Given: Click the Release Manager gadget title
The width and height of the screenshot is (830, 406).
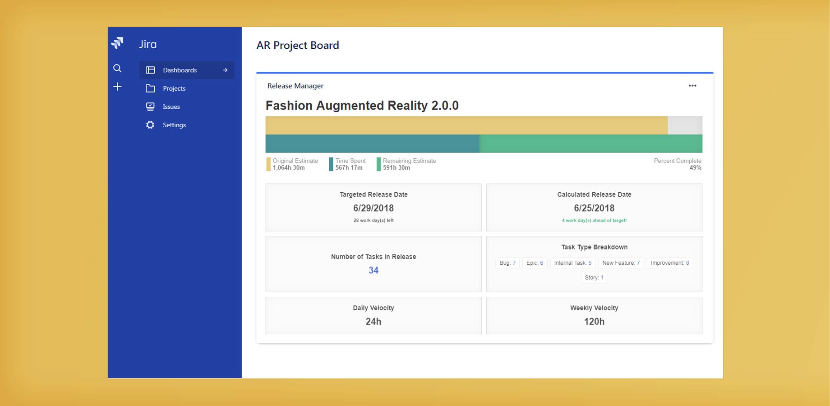Looking at the screenshot, I should click(x=295, y=86).
